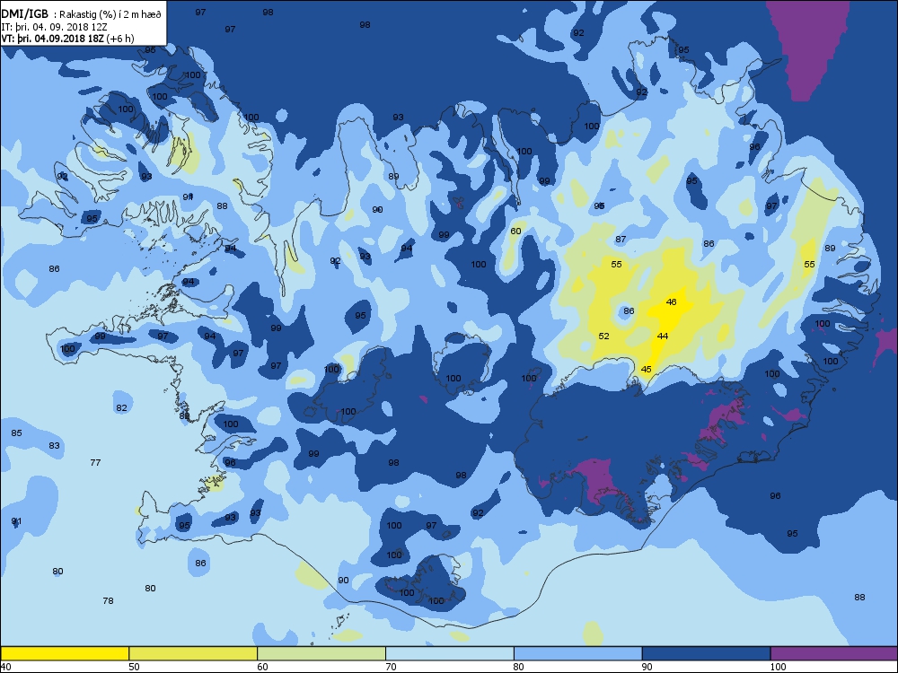Click the legend scale label 70

[x=391, y=667]
